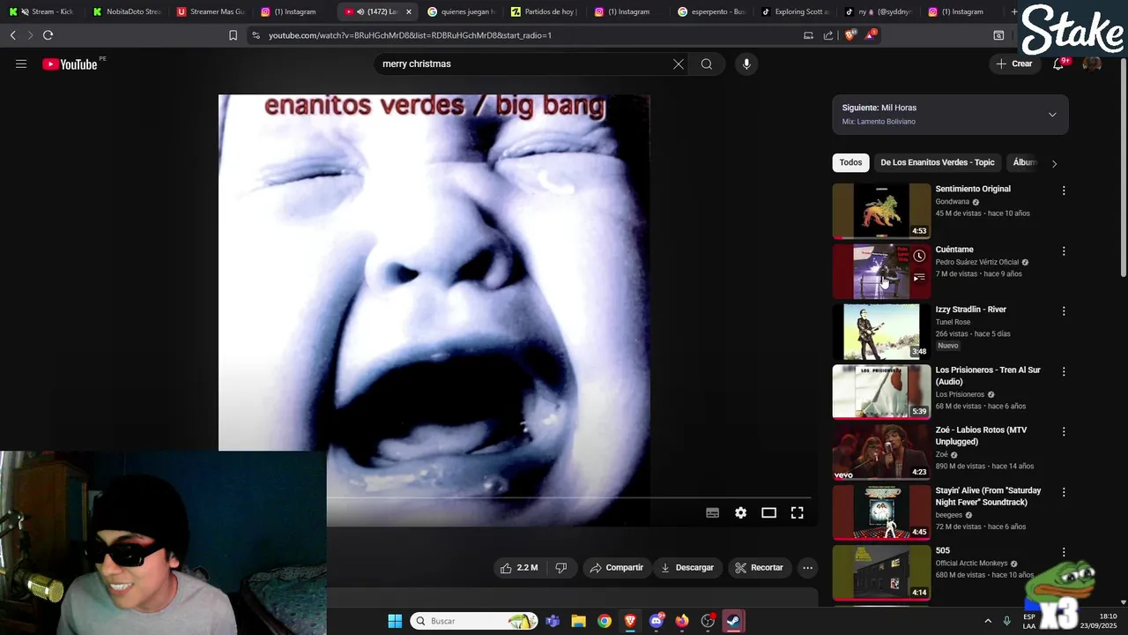Viewport: 1128px width, 635px height.
Task: Run the search with the magnifier icon
Action: coord(707,63)
